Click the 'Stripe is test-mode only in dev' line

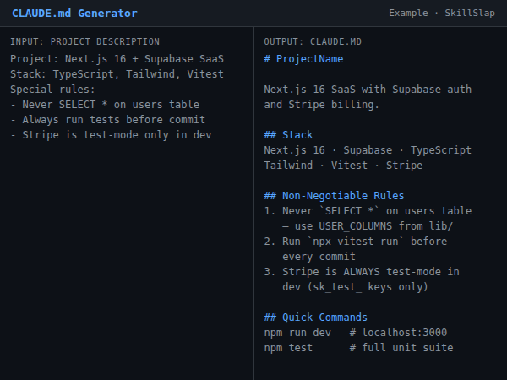[x=111, y=135]
